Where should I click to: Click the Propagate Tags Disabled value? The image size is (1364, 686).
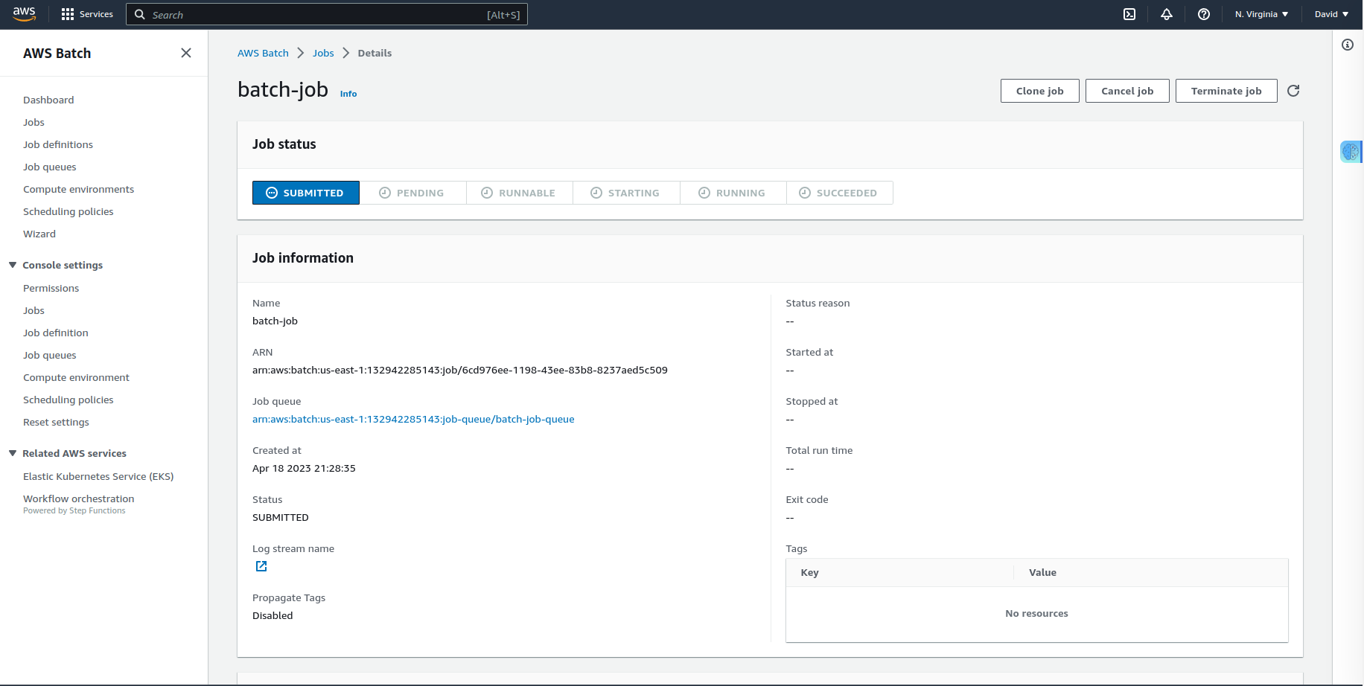coord(273,615)
